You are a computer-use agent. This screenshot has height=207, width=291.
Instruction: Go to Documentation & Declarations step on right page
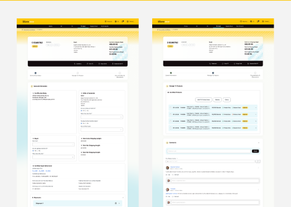[x=255, y=75]
